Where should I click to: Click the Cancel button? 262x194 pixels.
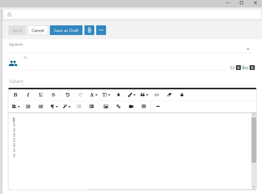(38, 30)
